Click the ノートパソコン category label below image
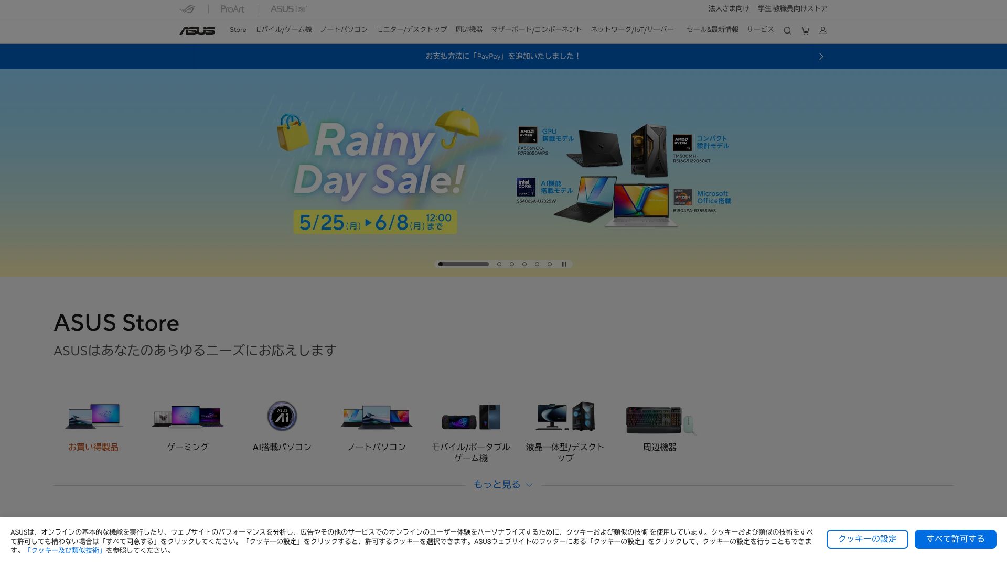Screen dimensions: 1007x566 pos(377,447)
